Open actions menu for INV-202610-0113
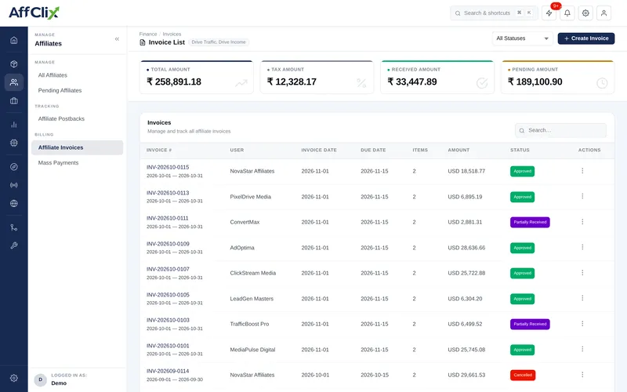The image size is (627, 392). coord(582,197)
